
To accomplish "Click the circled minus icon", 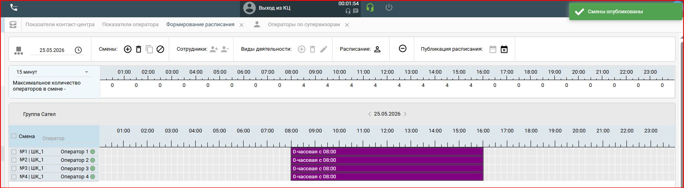I will [403, 48].
